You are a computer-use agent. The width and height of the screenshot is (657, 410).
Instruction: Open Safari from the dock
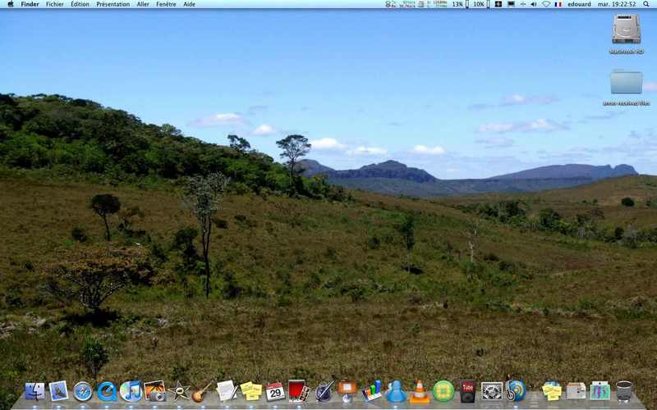(83, 392)
